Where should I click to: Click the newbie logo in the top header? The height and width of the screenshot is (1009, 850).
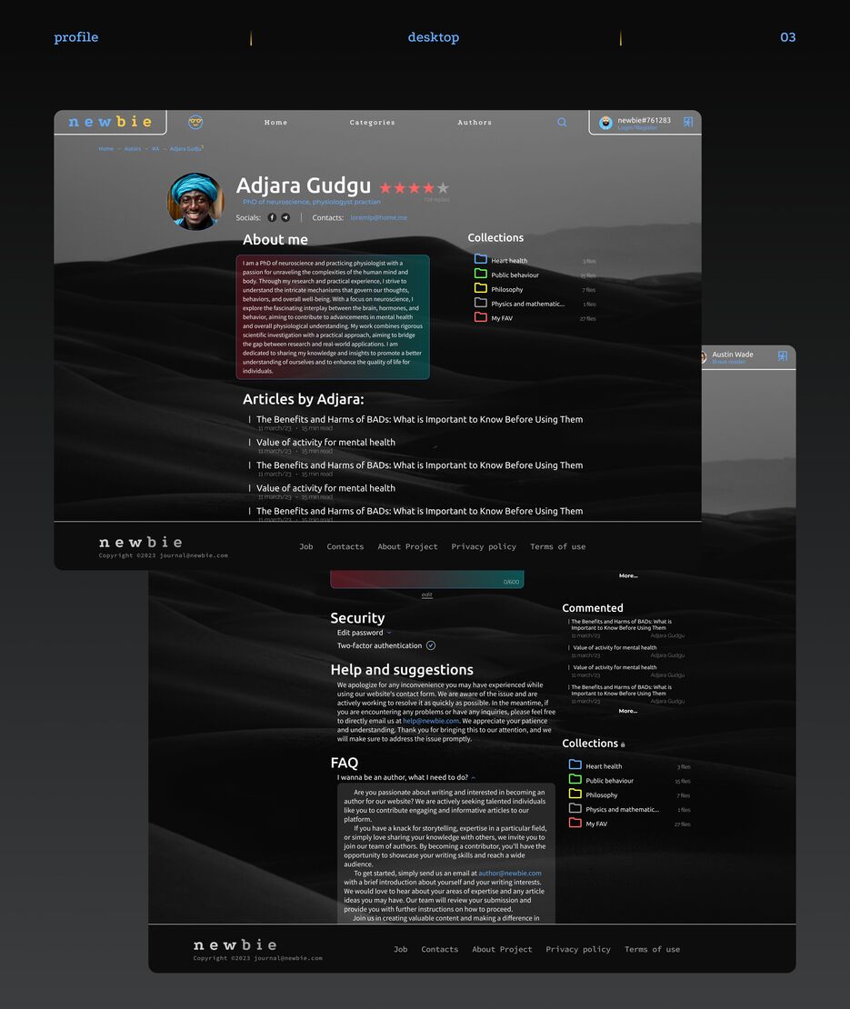click(110, 122)
